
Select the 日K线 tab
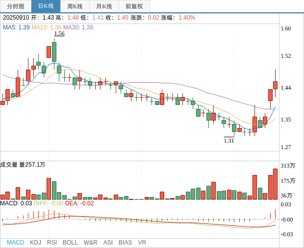pyautogui.click(x=46, y=6)
